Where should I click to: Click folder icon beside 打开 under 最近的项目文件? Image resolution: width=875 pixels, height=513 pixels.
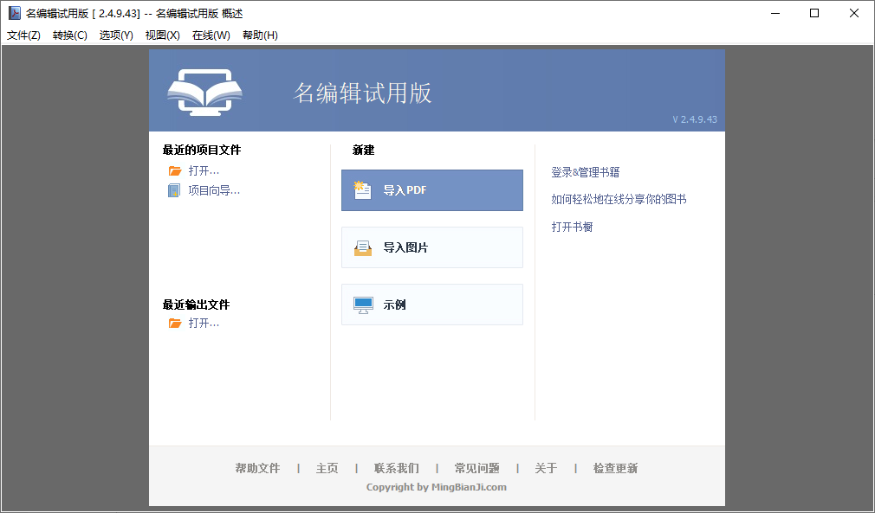[175, 170]
